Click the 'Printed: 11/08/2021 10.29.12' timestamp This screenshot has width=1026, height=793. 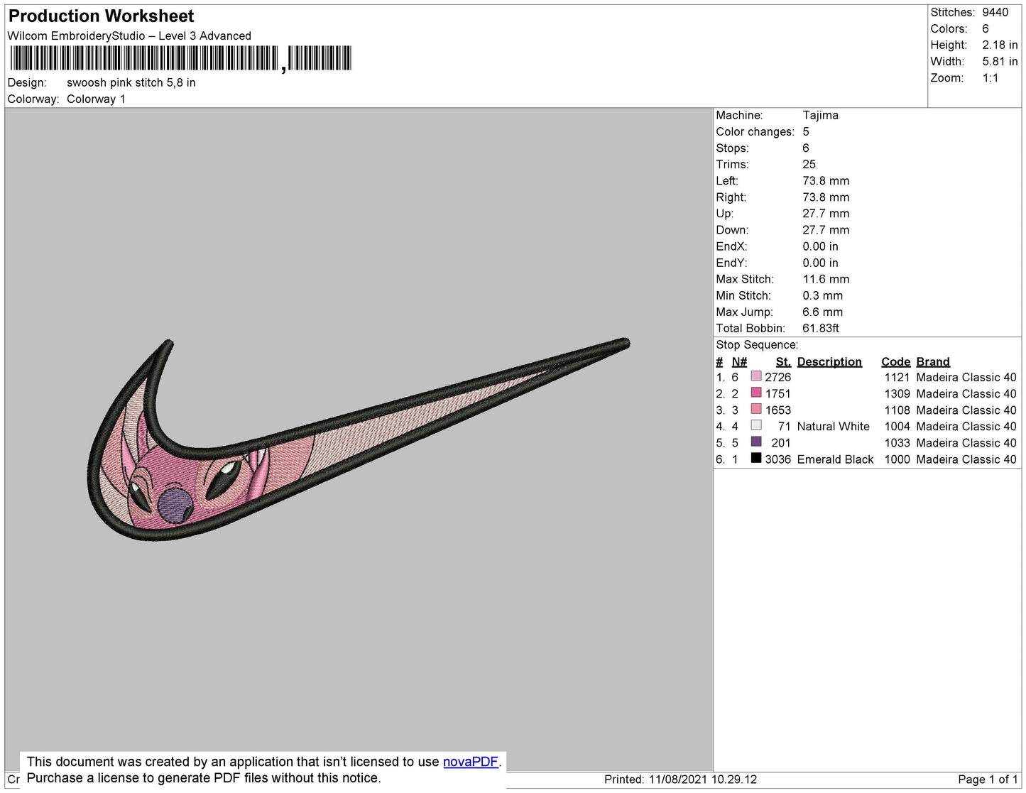[680, 780]
